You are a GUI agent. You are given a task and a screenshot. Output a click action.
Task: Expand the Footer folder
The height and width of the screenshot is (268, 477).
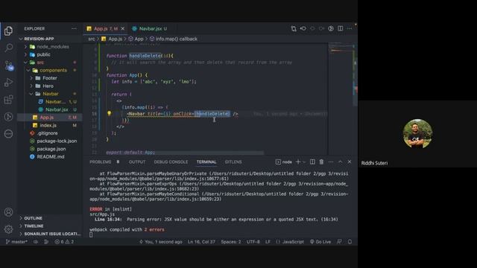click(49, 78)
